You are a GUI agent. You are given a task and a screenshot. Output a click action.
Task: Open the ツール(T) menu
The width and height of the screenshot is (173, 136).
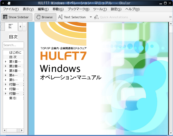100,9
